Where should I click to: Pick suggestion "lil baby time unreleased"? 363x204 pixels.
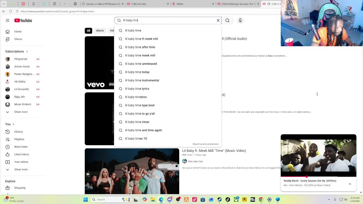point(168,64)
